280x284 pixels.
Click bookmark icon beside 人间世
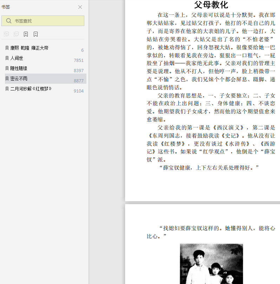pos(7,58)
